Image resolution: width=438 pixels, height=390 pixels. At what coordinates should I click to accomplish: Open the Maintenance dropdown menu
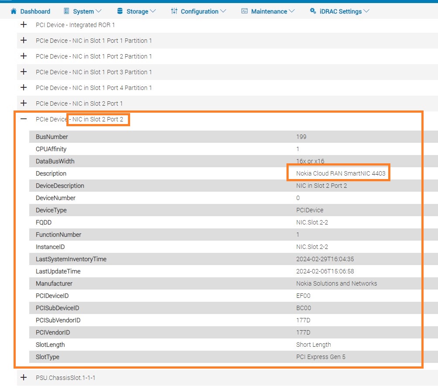click(291, 11)
